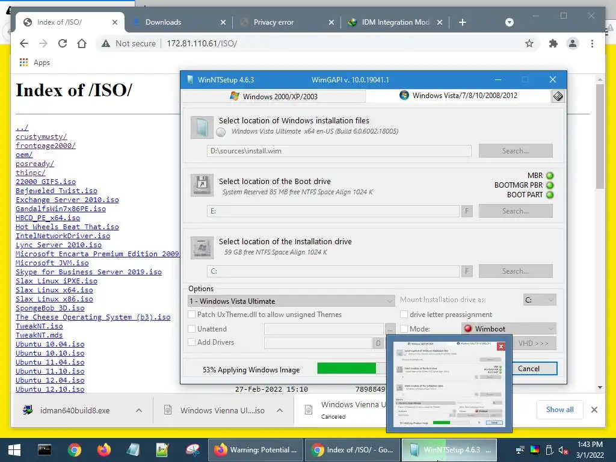Toggle the Mode checkbox

click(x=404, y=329)
